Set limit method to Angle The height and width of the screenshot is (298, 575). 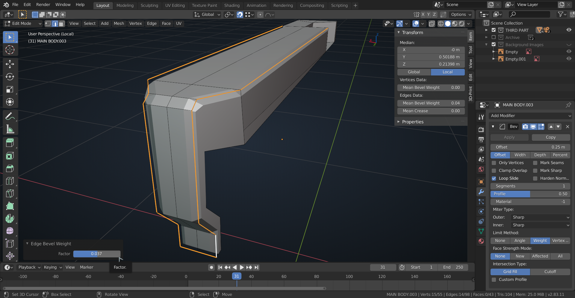[x=520, y=241]
